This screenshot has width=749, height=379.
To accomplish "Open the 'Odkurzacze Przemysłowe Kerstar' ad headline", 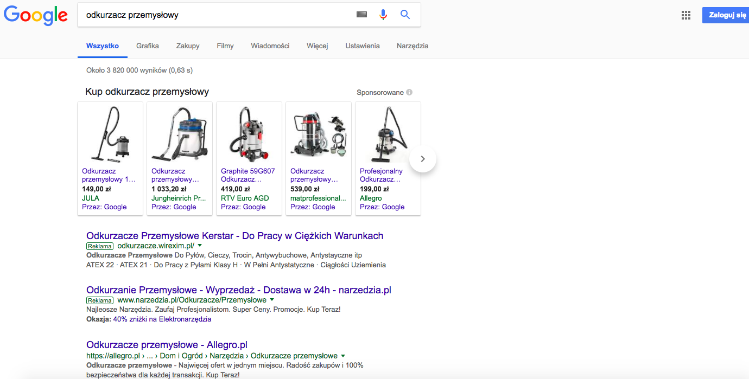I will [x=235, y=236].
